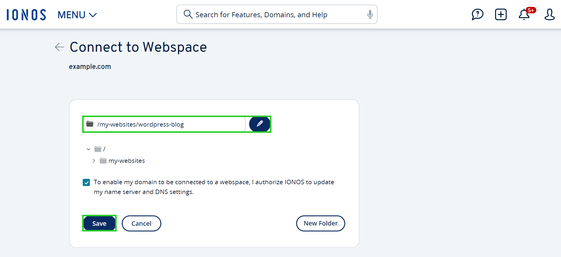Select the root folder in tree
This screenshot has width=561, height=257.
tap(101, 149)
